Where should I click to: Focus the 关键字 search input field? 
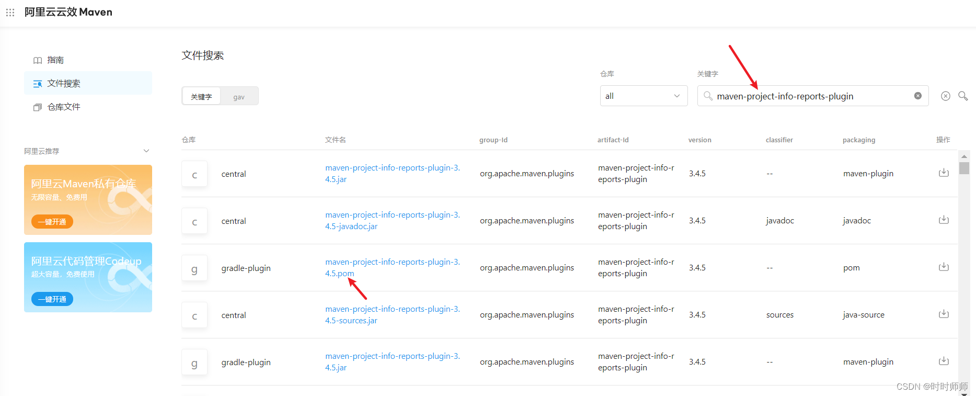[x=813, y=96]
